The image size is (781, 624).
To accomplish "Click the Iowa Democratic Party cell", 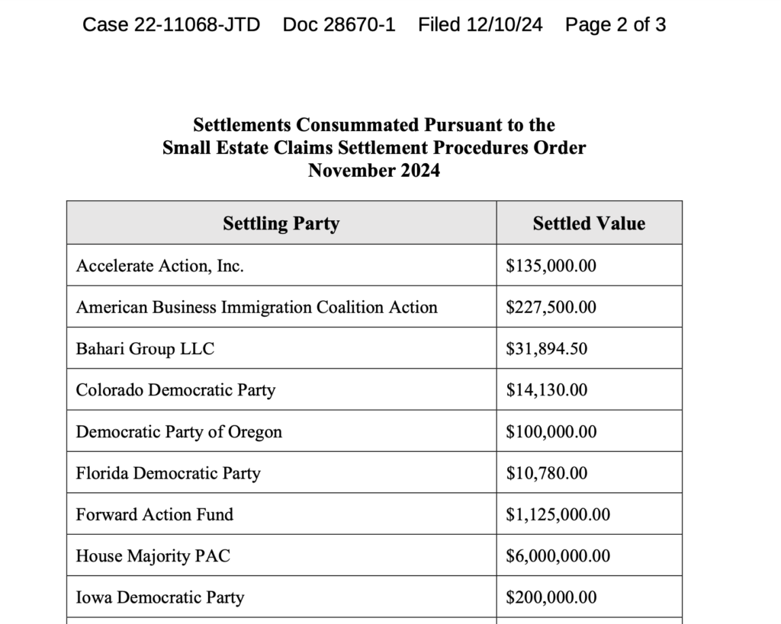I will pyautogui.click(x=159, y=597).
